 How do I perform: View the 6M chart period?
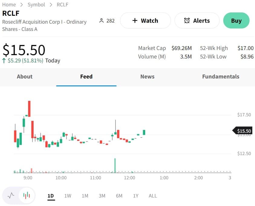coord(119,196)
